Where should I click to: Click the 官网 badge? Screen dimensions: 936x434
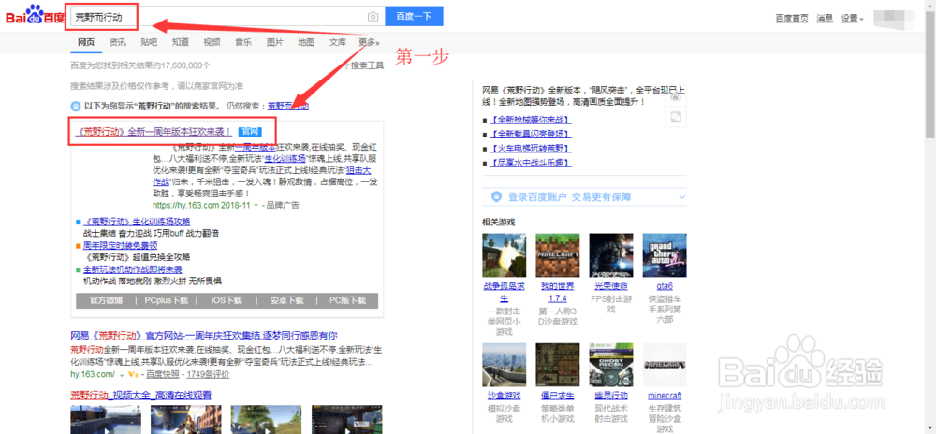click(x=248, y=131)
